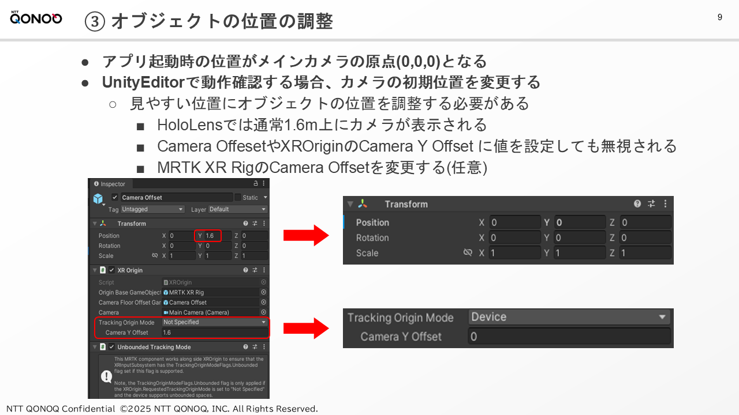Open the Layer dropdown showing Default

pos(238,209)
